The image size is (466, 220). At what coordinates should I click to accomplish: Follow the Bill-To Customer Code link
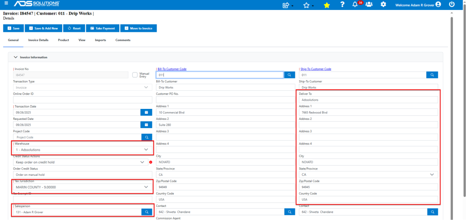point(172,69)
